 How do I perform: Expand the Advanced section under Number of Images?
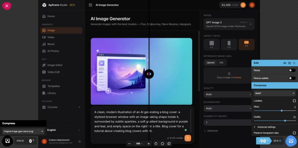pos(211,131)
